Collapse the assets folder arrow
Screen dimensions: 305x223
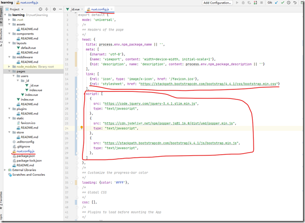(x=9, y=24)
